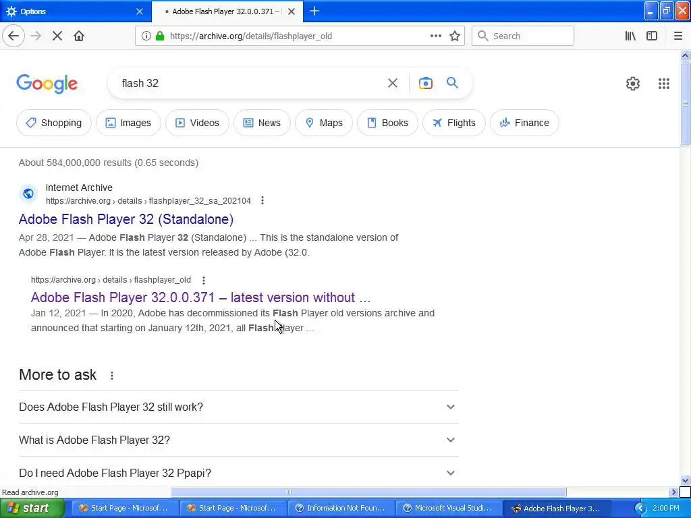
Task: Switch to Microsoft Visual Studio taskbar window
Action: click(x=449, y=508)
